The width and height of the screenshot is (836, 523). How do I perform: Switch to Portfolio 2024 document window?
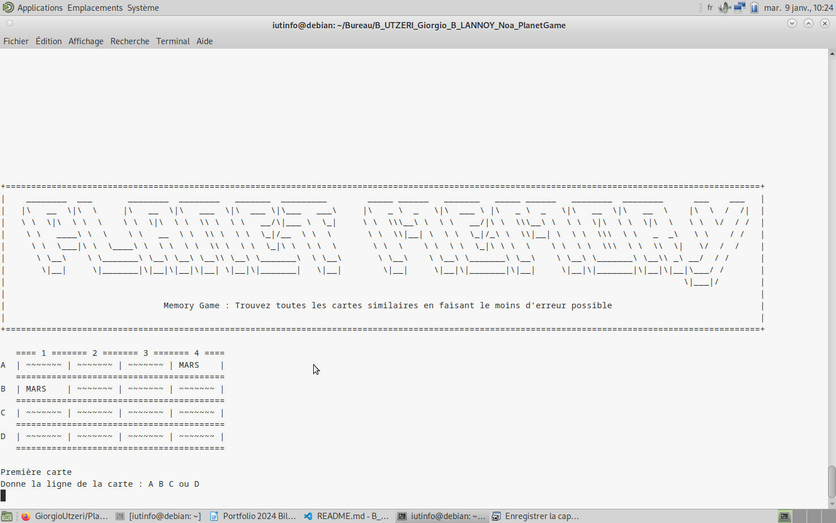(x=253, y=516)
